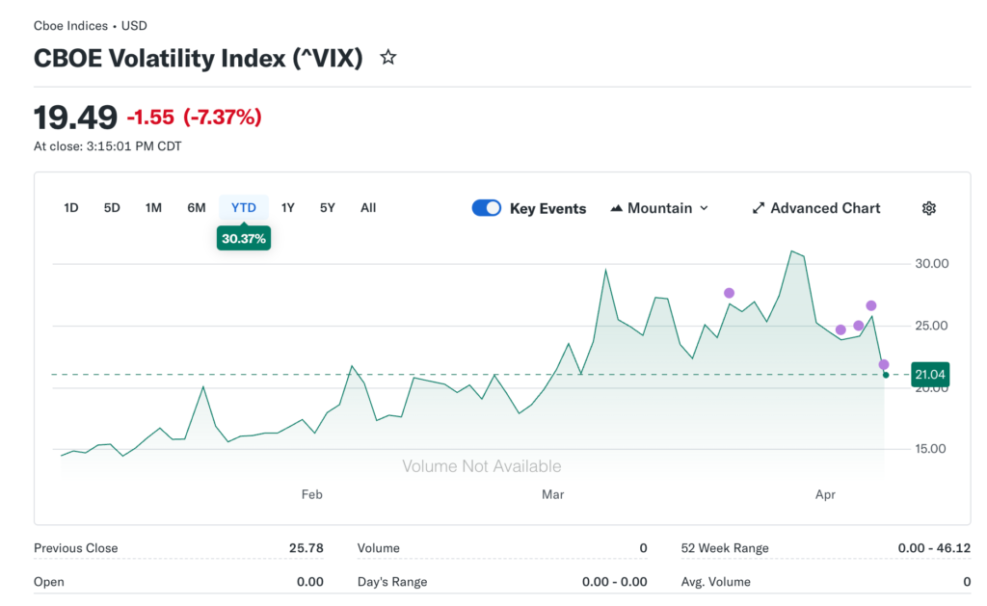Screen dimensions: 987x606
Task: Star the CBOE Volatility Index to watchlist
Action: click(x=388, y=58)
